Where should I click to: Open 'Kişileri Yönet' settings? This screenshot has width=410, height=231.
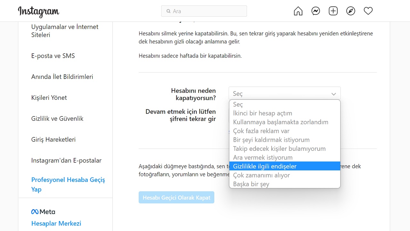pos(49,98)
